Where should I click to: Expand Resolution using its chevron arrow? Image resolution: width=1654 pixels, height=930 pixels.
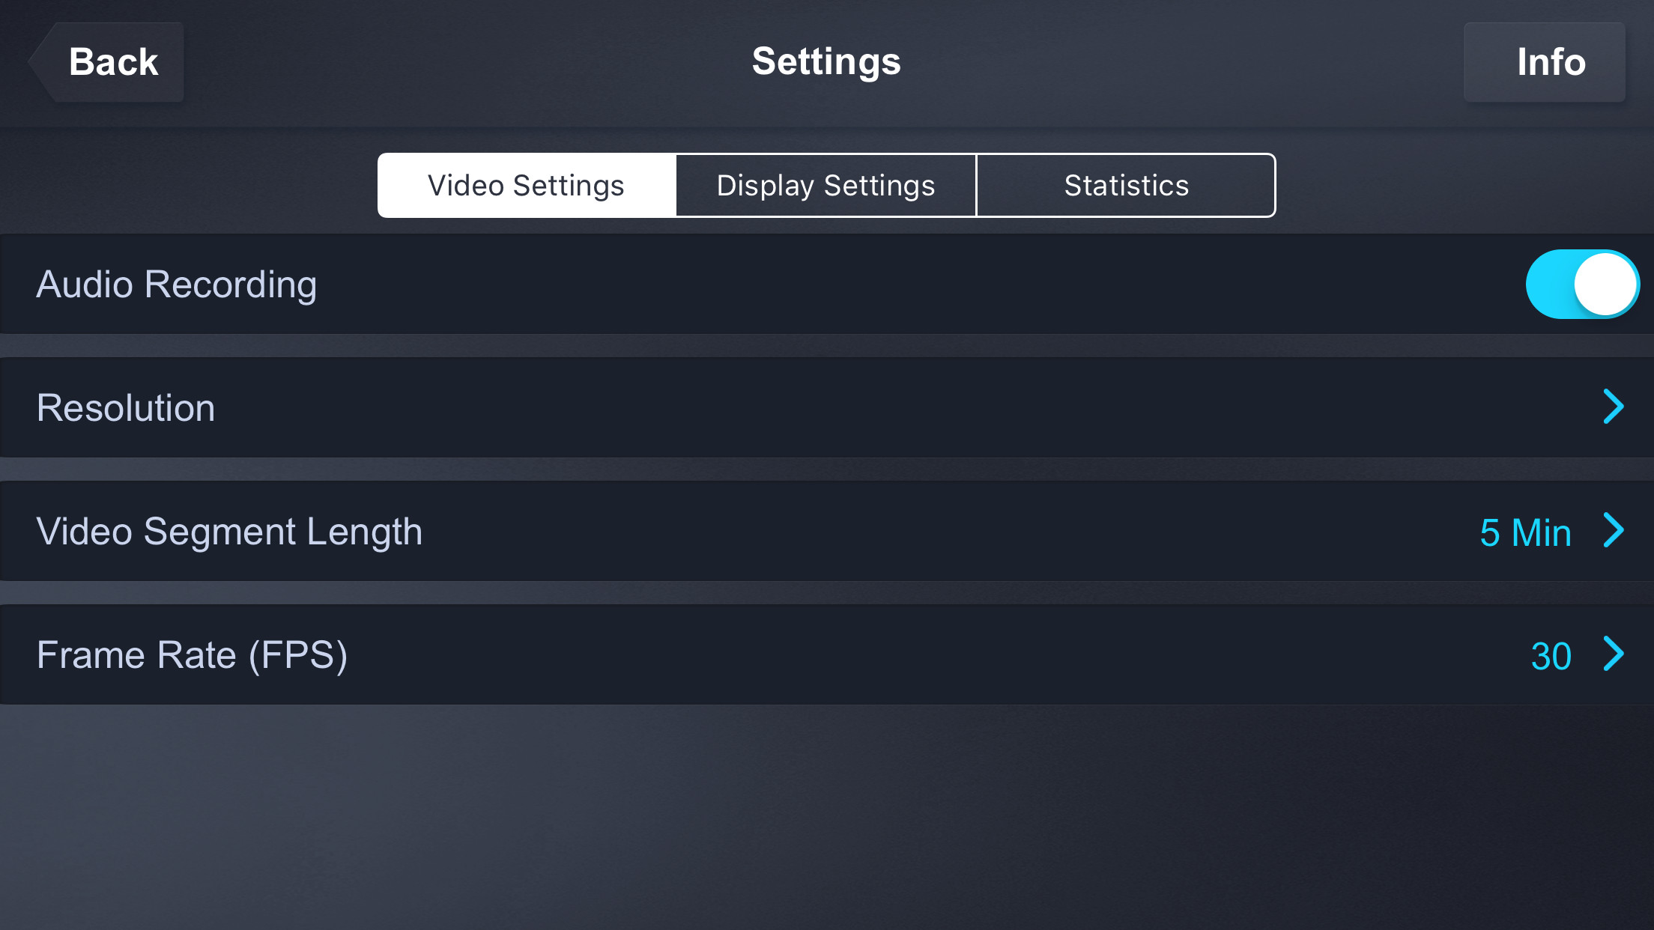coord(1613,407)
